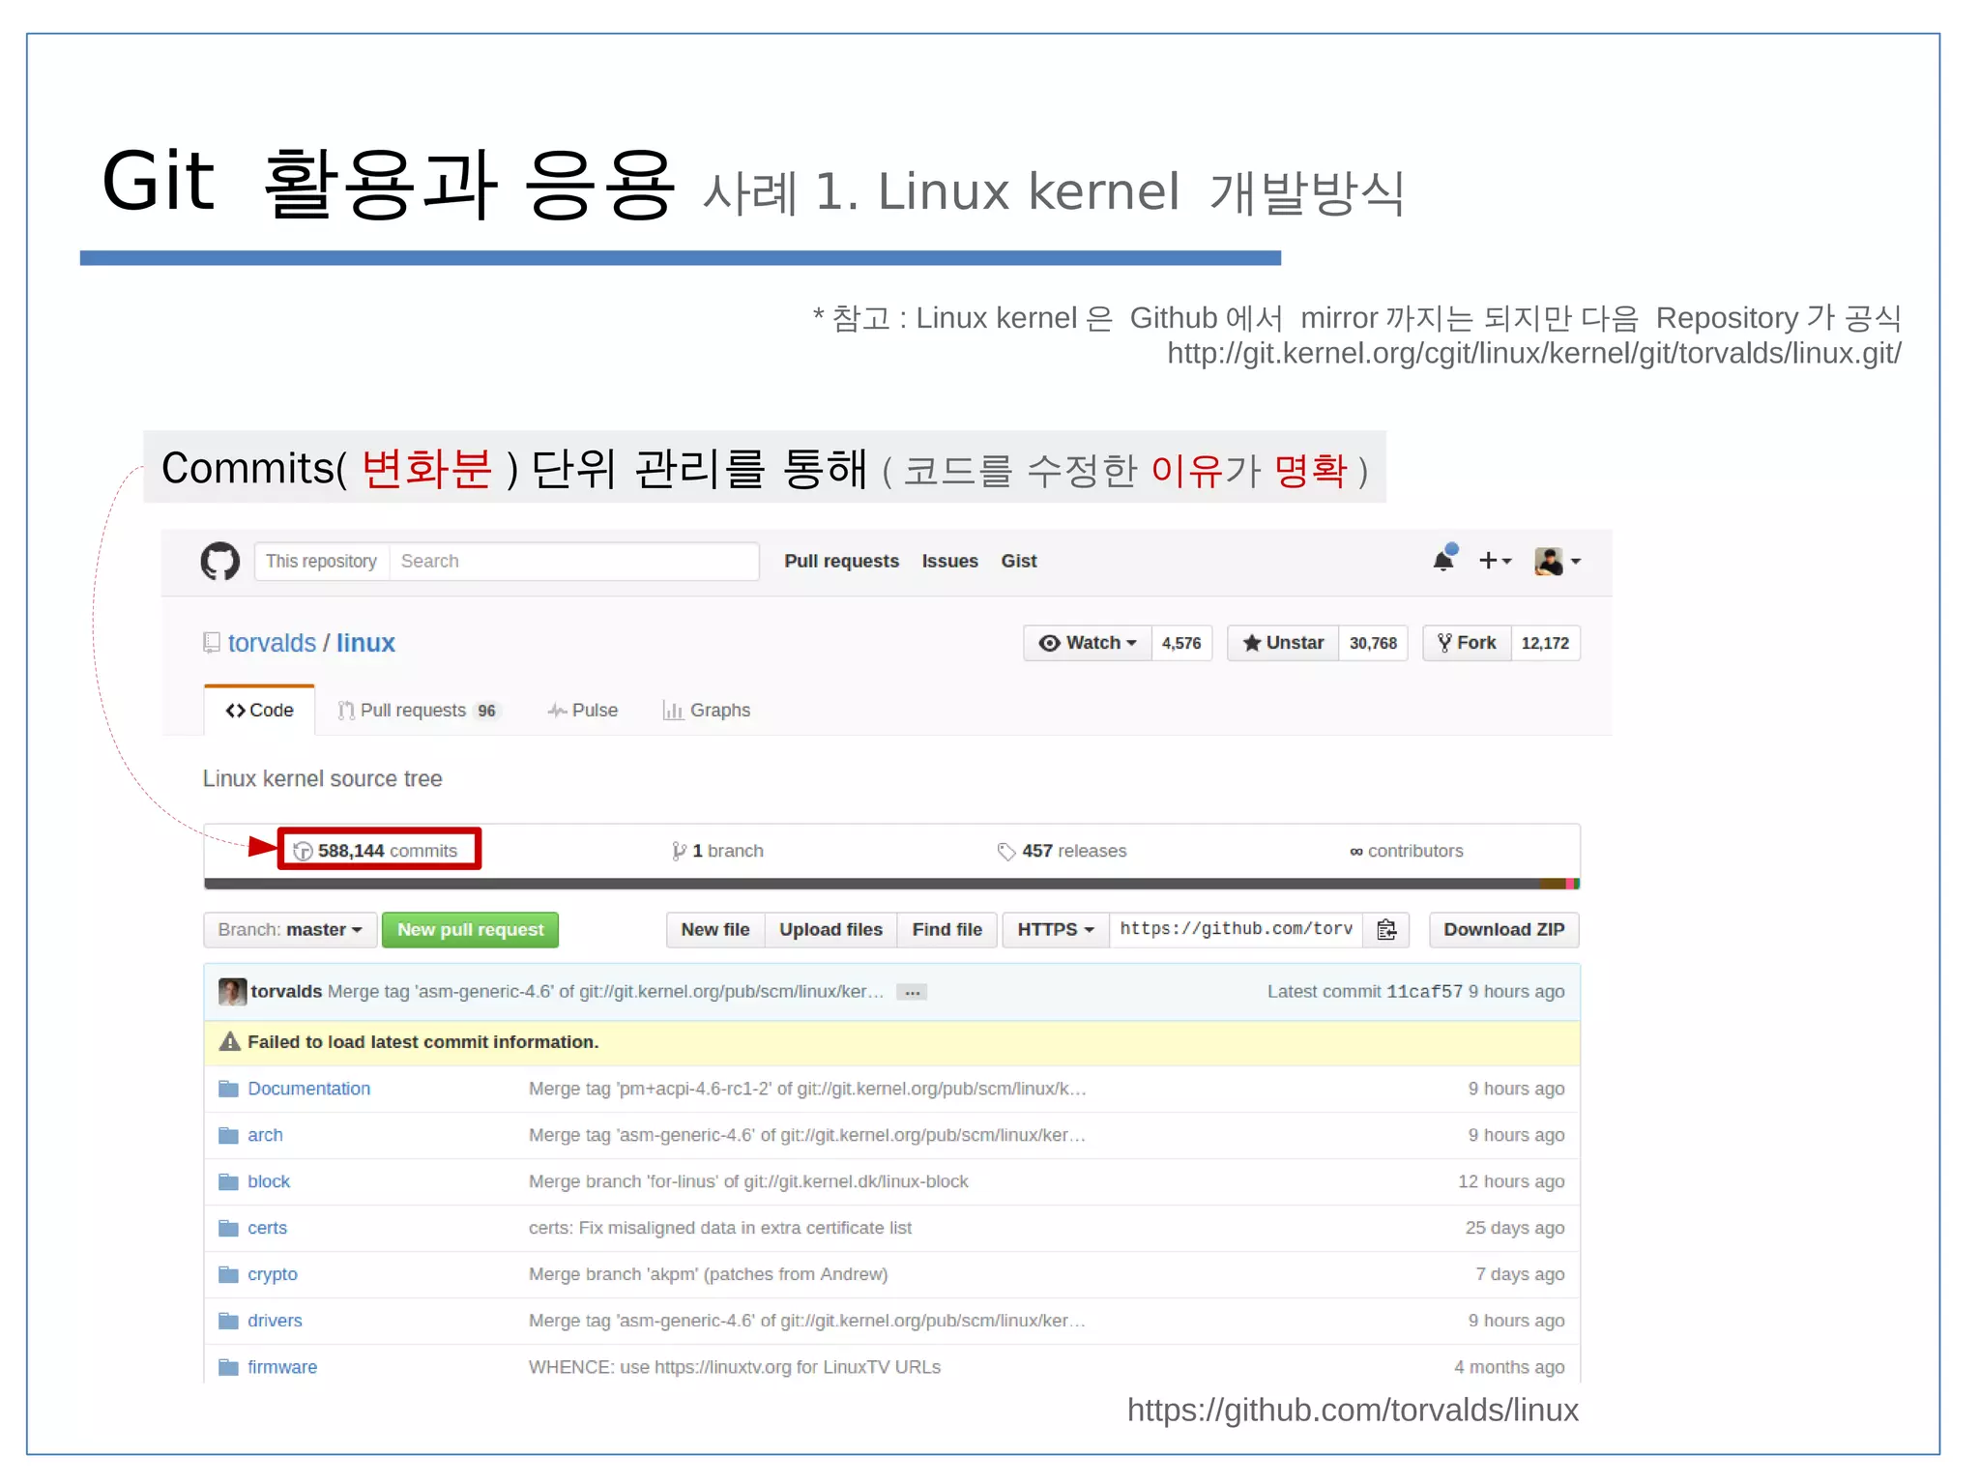Image resolution: width=1980 pixels, height=1484 pixels.
Task: Click the tag icon beside 457 releases
Action: (1006, 851)
